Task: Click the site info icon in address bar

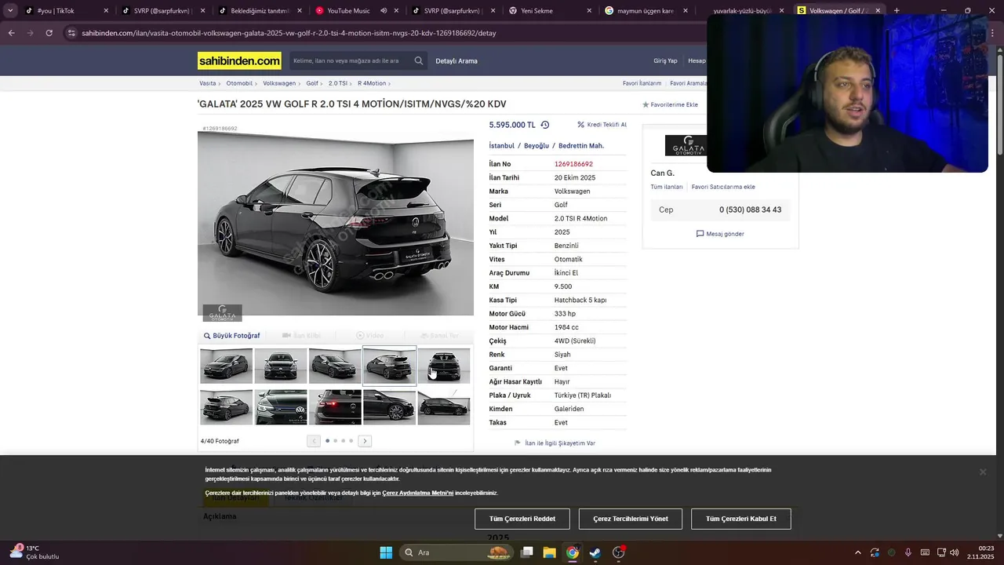Action: click(x=72, y=33)
